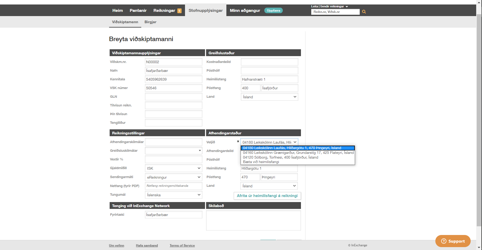Clear delivery address with the x icon

point(238,141)
